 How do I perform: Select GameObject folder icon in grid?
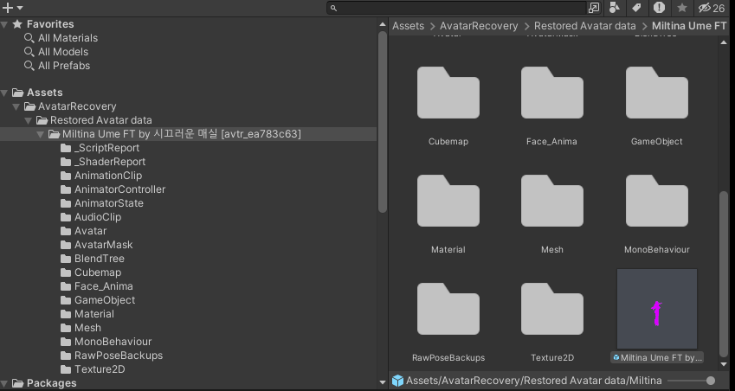coord(657,93)
